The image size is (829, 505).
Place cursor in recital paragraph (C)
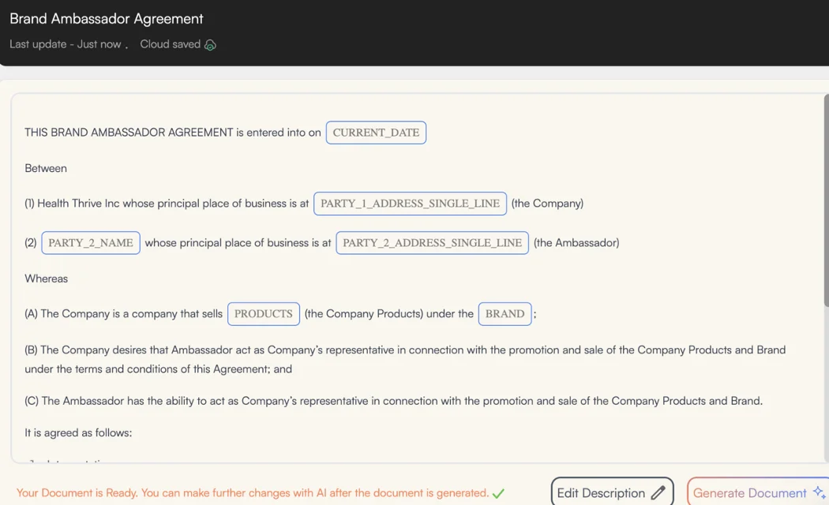(393, 401)
